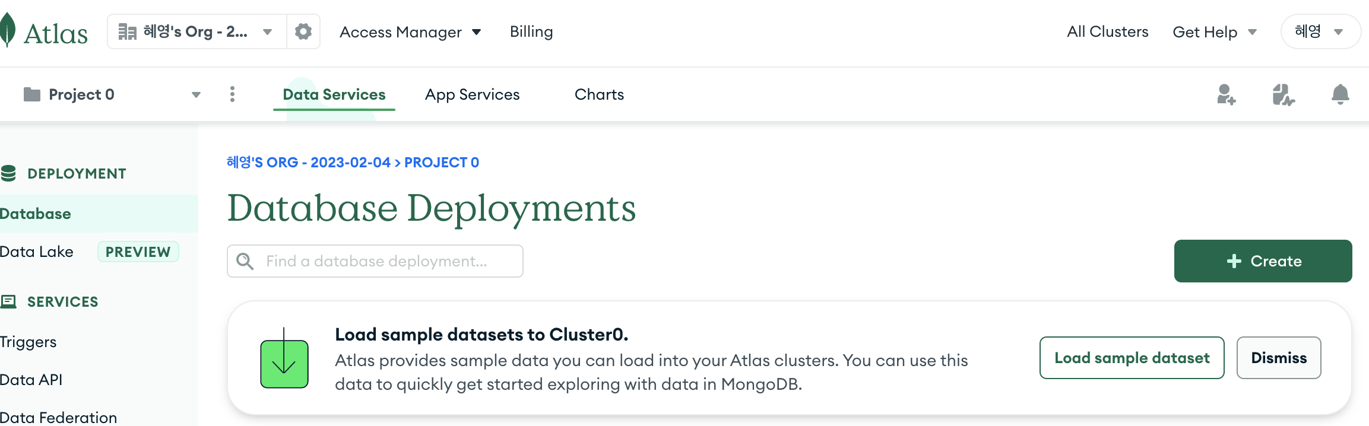Click Load sample dataset button
Image resolution: width=1369 pixels, height=426 pixels.
tap(1132, 358)
